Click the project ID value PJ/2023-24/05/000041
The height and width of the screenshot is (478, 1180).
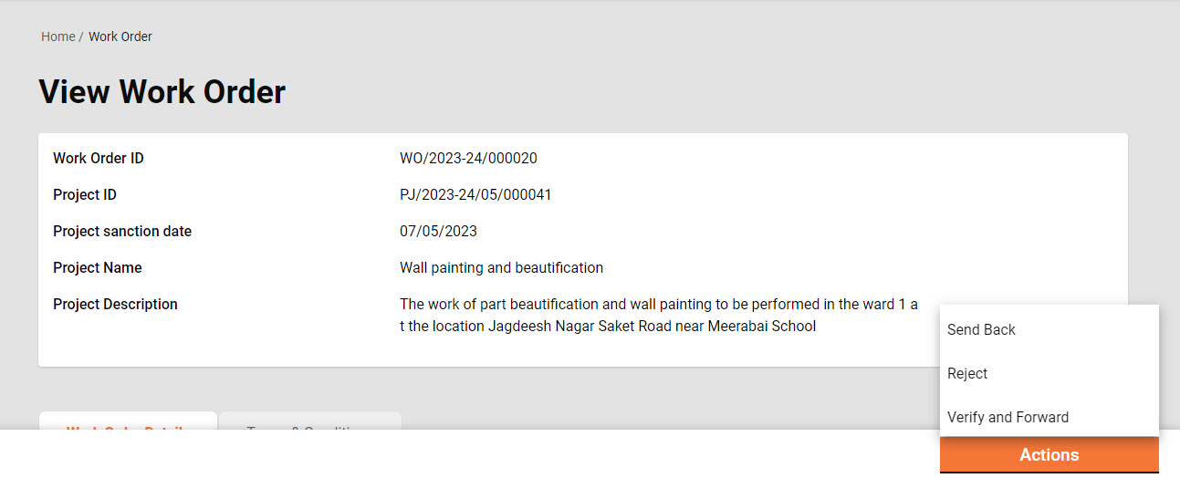pyautogui.click(x=475, y=195)
